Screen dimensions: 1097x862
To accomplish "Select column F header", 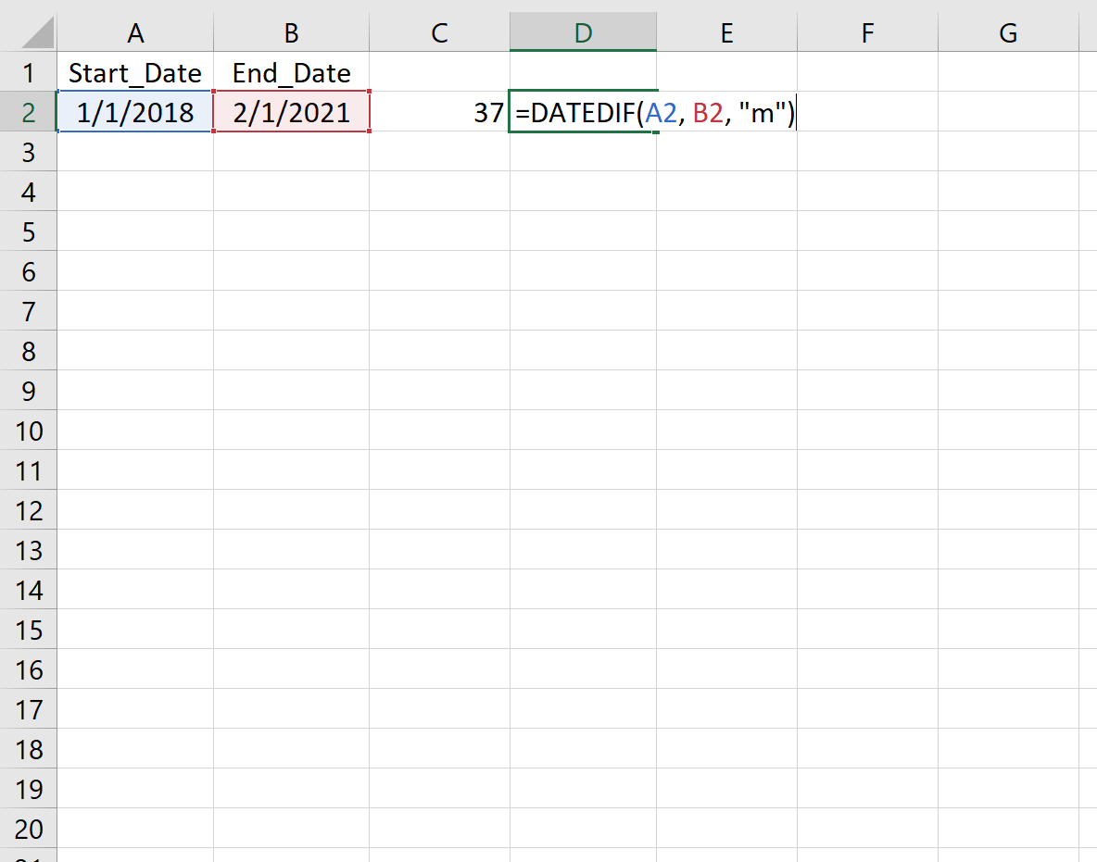I will (x=867, y=31).
